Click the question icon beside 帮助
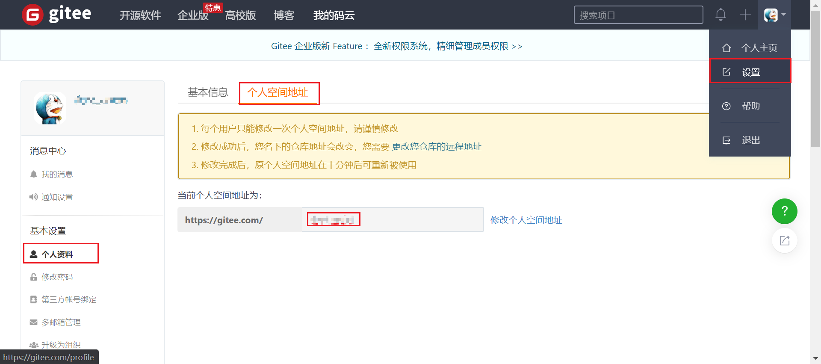Viewport: 821px width, 364px height. (x=726, y=106)
